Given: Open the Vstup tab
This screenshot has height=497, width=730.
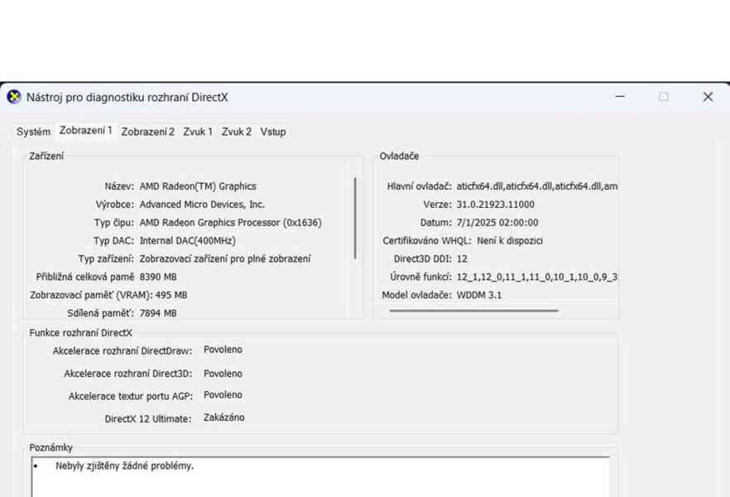Looking at the screenshot, I should (273, 131).
